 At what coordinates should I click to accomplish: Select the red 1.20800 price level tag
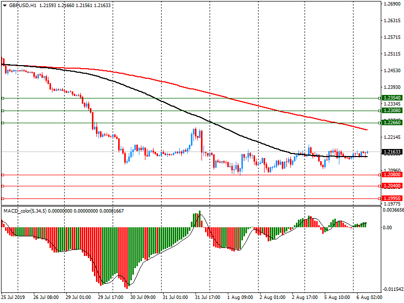[392, 175]
